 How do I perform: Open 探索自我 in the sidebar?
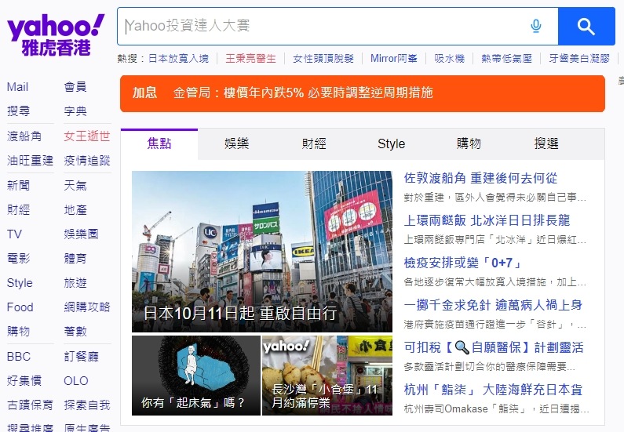87,405
